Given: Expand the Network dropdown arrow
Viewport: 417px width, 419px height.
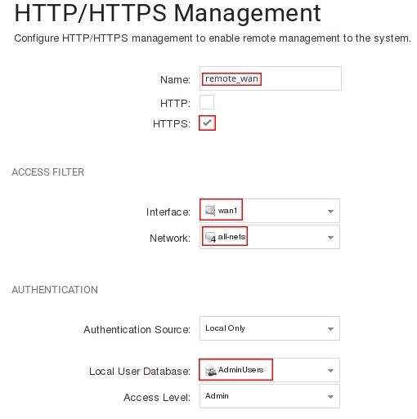Looking at the screenshot, I should coord(330,238).
